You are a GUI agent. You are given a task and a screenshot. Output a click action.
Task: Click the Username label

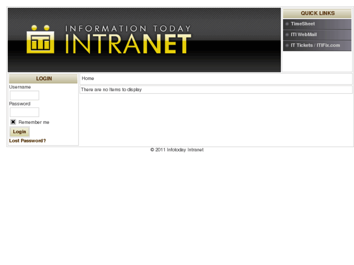(x=20, y=87)
